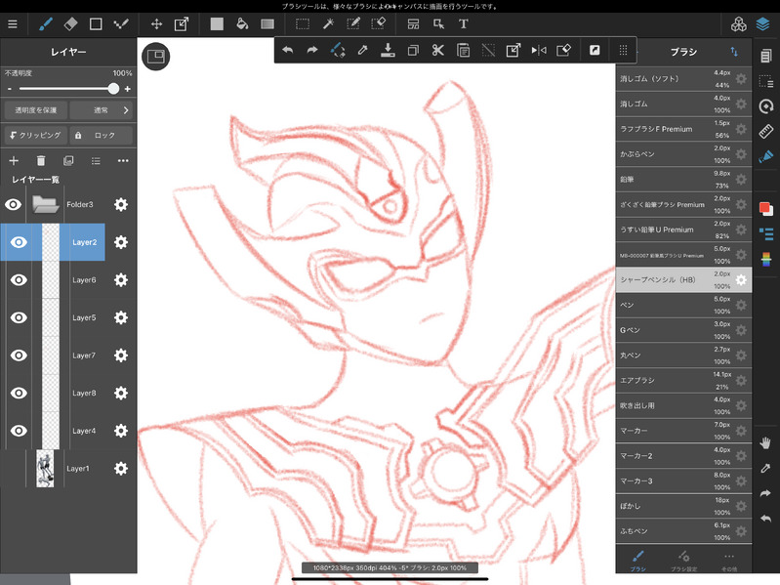Screen dimensions: 780x585
Task: Increase opacity with plus button
Action: click(127, 89)
